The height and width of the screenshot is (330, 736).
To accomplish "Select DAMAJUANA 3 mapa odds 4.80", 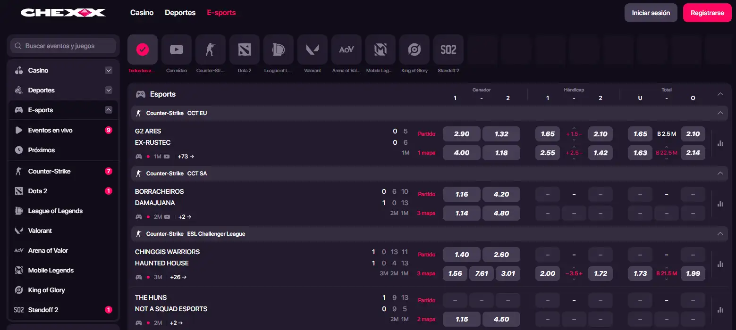I will (x=501, y=213).
